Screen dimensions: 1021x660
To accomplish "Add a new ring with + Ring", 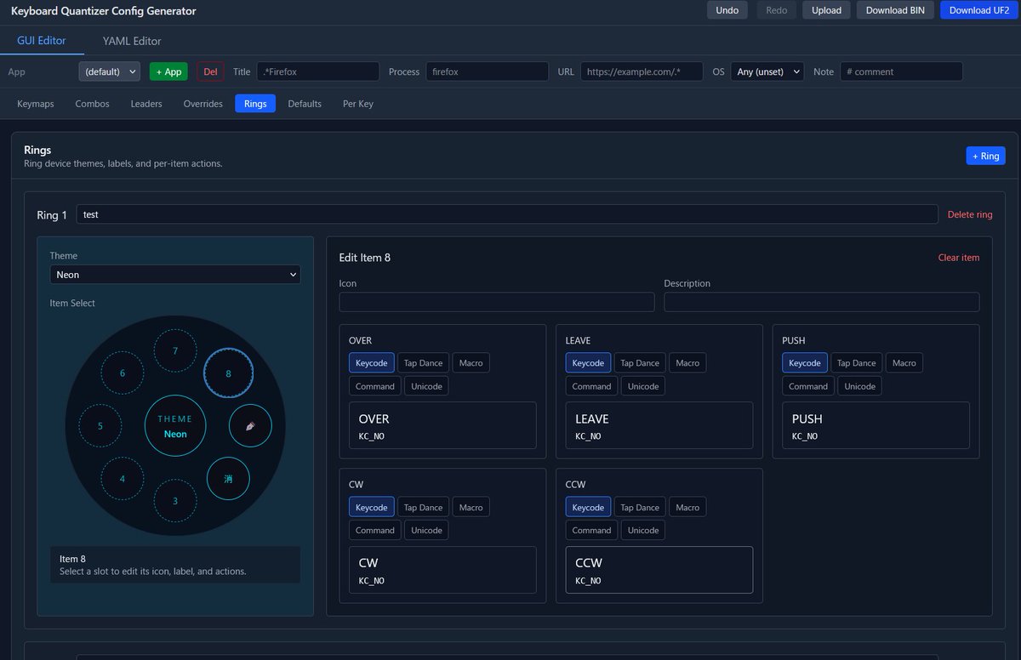I will (x=985, y=156).
